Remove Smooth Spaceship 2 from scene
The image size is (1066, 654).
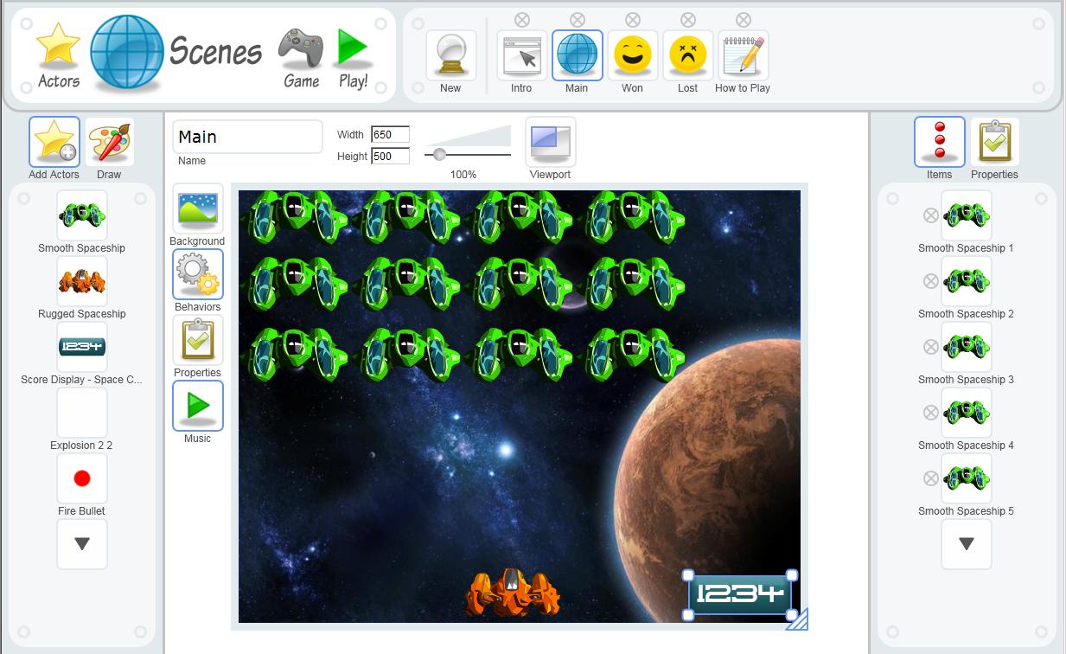(930, 281)
